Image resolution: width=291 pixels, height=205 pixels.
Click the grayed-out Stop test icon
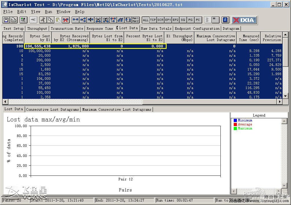click(x=33, y=20)
